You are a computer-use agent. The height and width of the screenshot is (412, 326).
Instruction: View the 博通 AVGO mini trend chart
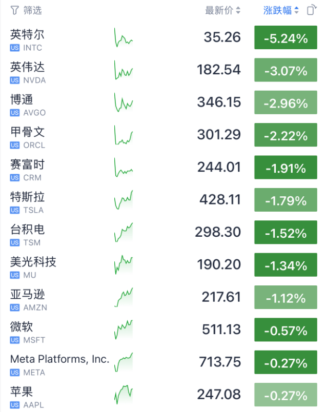click(123, 103)
